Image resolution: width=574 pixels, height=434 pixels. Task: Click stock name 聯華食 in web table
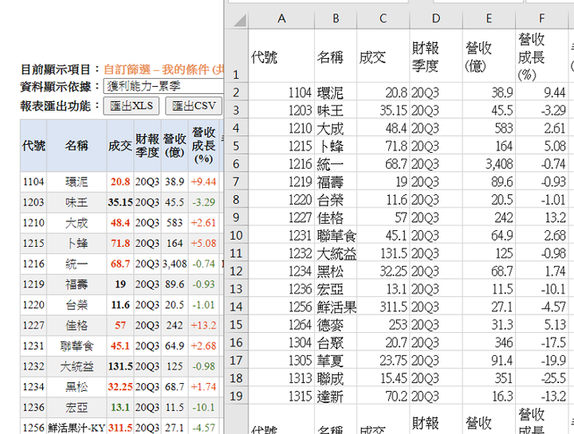coord(77,346)
